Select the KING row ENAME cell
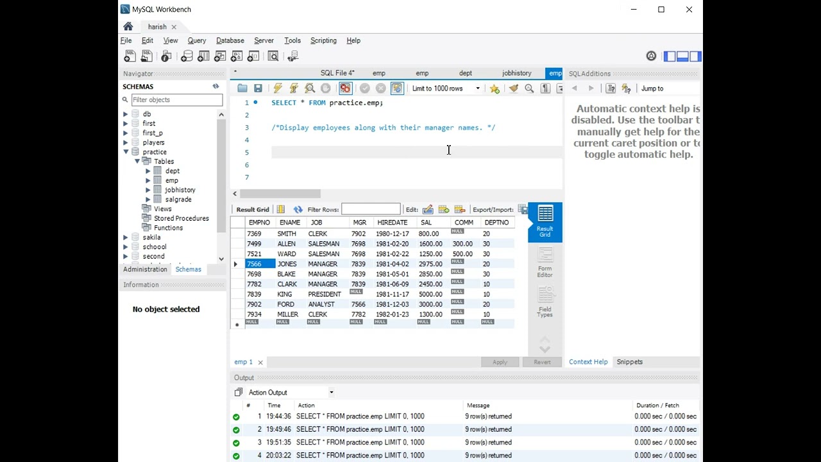The image size is (821, 462). (291, 294)
